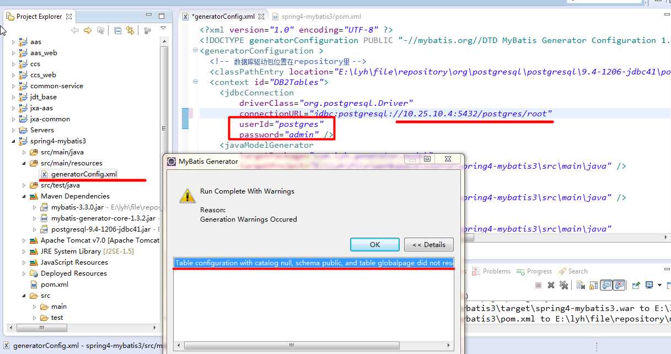
Task: Open the Project Explorer view menu
Action: coord(163,28)
